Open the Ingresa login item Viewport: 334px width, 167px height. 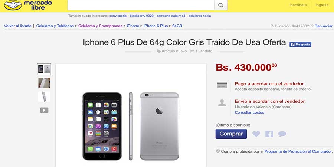(x=322, y=5)
